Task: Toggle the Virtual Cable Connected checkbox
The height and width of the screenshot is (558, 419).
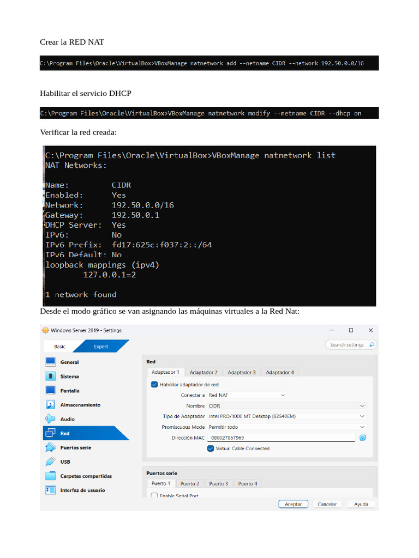Action: (x=211, y=448)
